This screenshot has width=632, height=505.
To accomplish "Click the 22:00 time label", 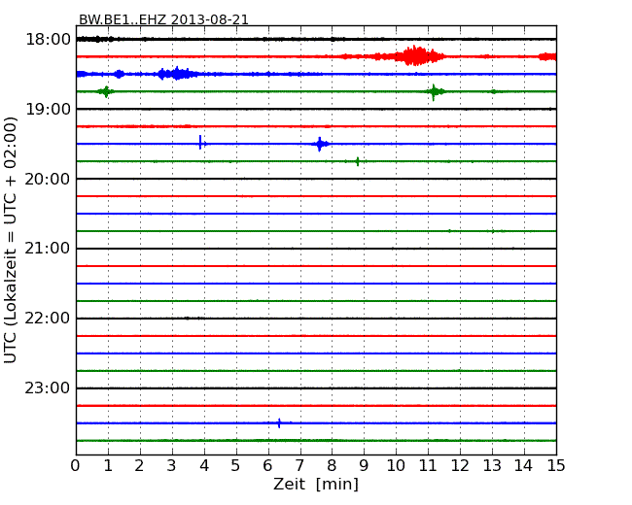I will (x=48, y=319).
